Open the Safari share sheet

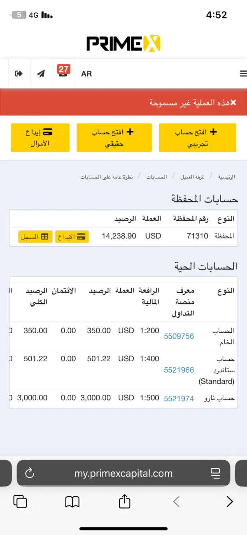[124, 501]
